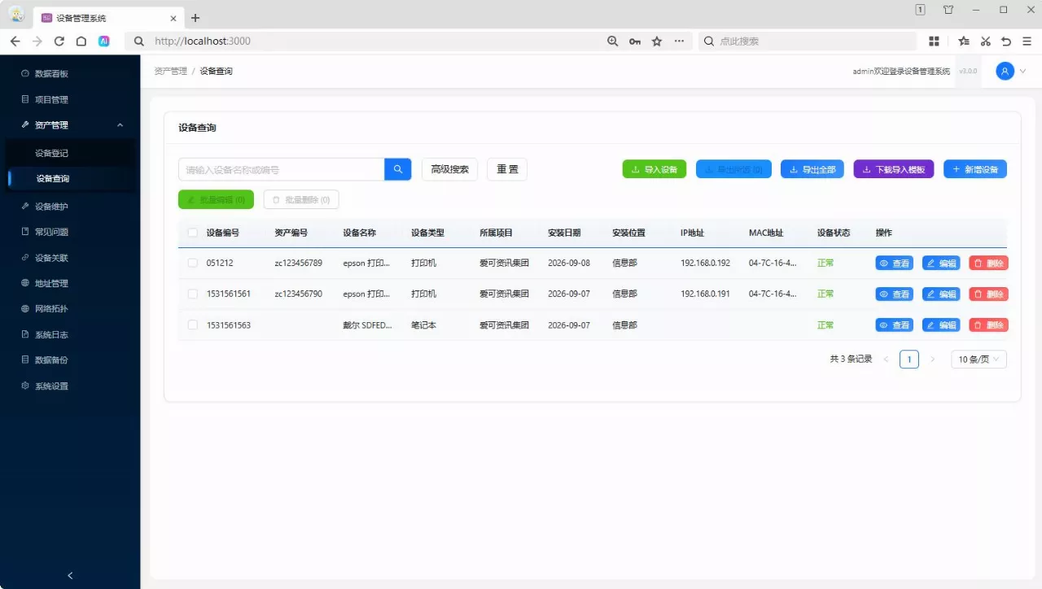Click the 下载导入模板 purple button

point(894,169)
